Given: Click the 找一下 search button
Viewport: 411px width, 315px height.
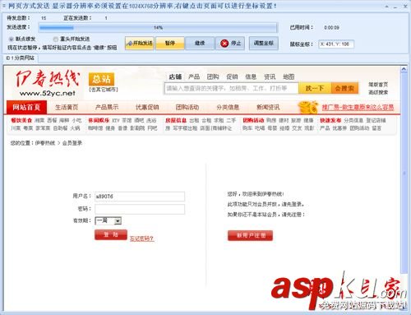Looking at the screenshot, I should [x=315, y=88].
